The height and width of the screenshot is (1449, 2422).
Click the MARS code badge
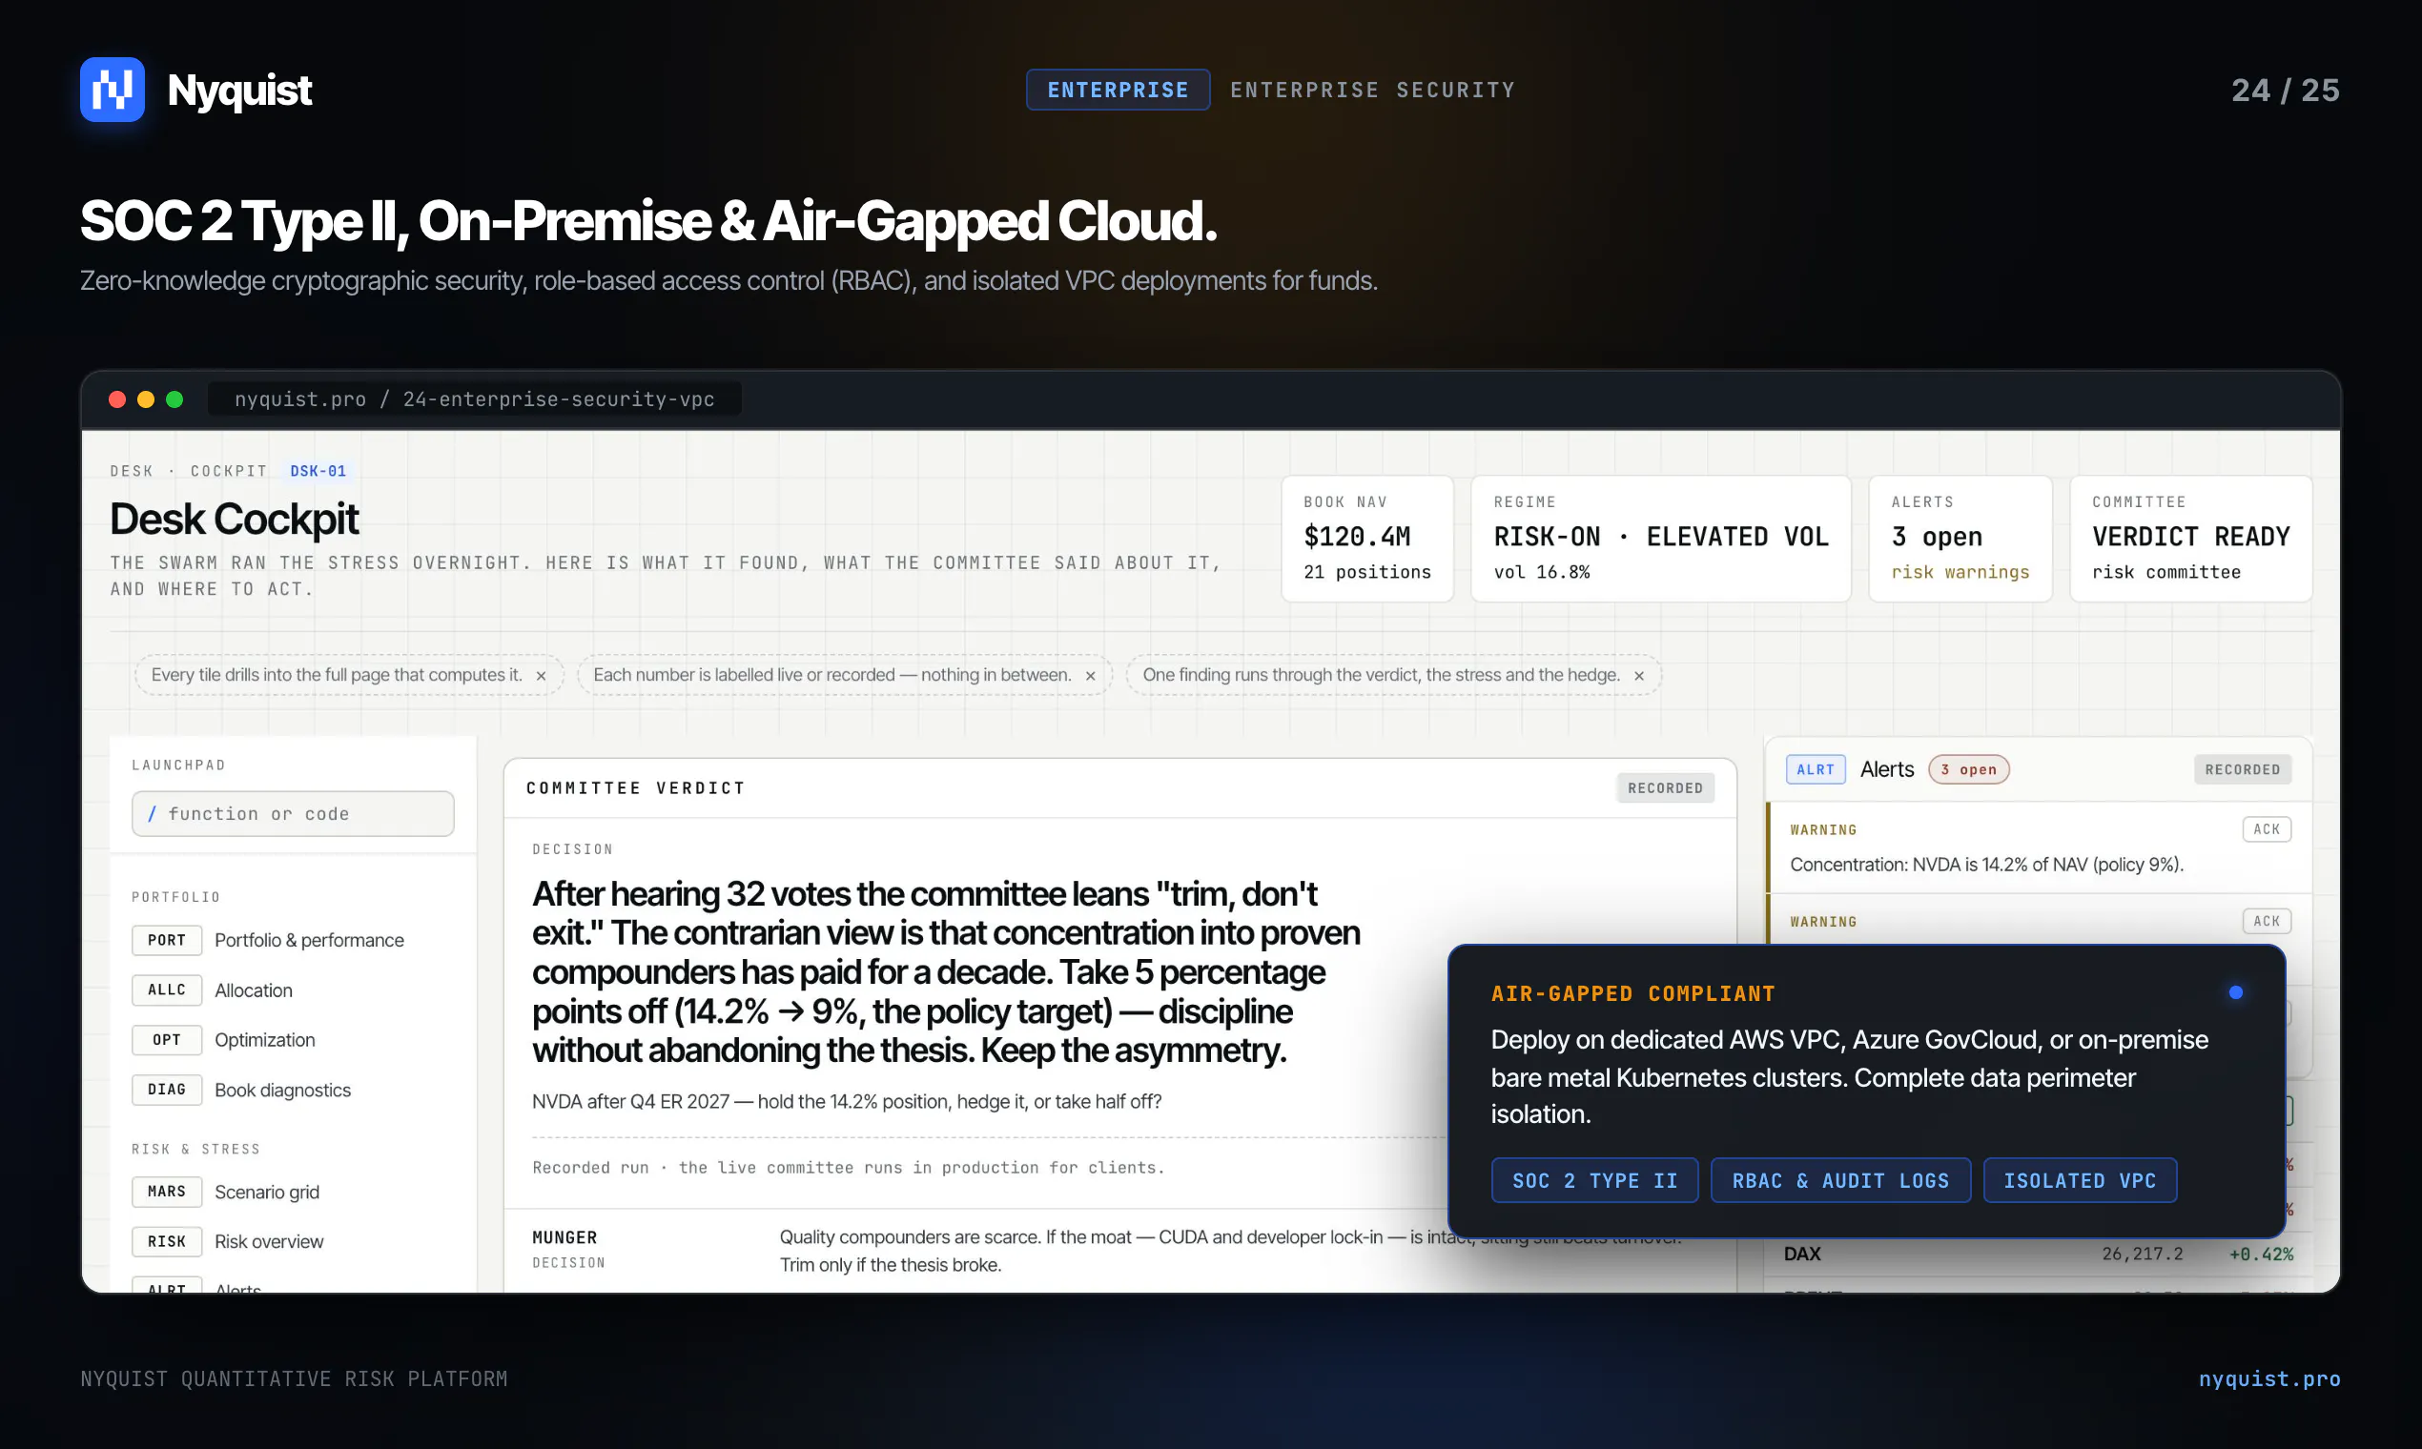coord(167,1192)
